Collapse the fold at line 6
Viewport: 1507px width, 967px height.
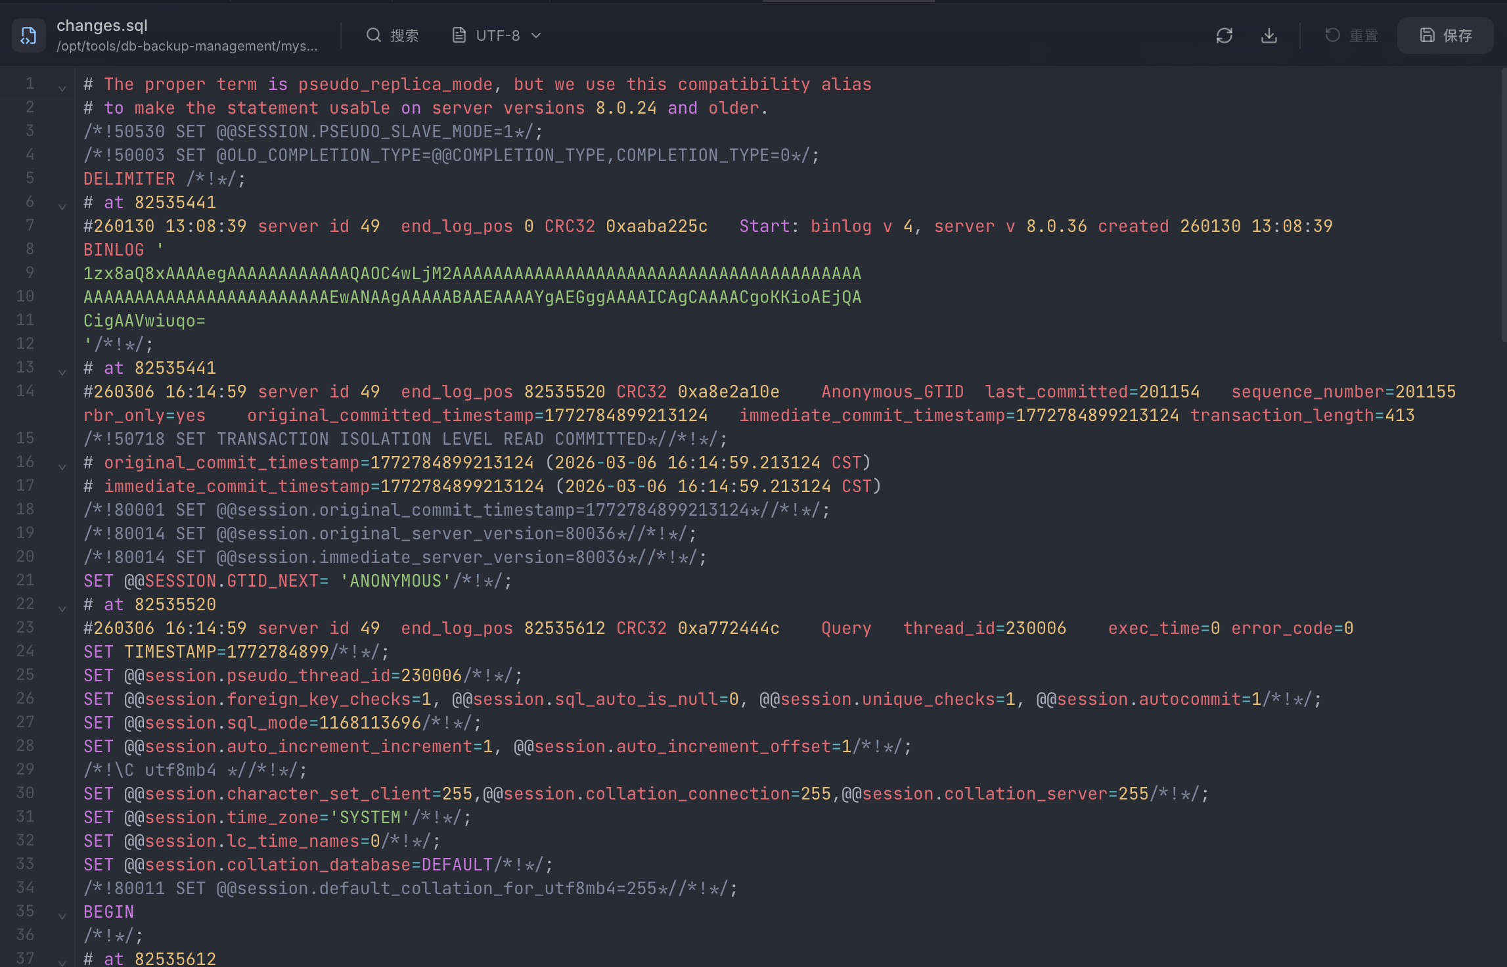[62, 207]
